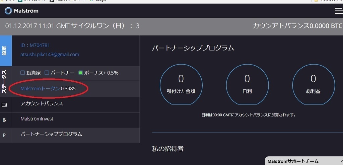
Task: Click the Malström logo icon
Action: tap(8, 11)
